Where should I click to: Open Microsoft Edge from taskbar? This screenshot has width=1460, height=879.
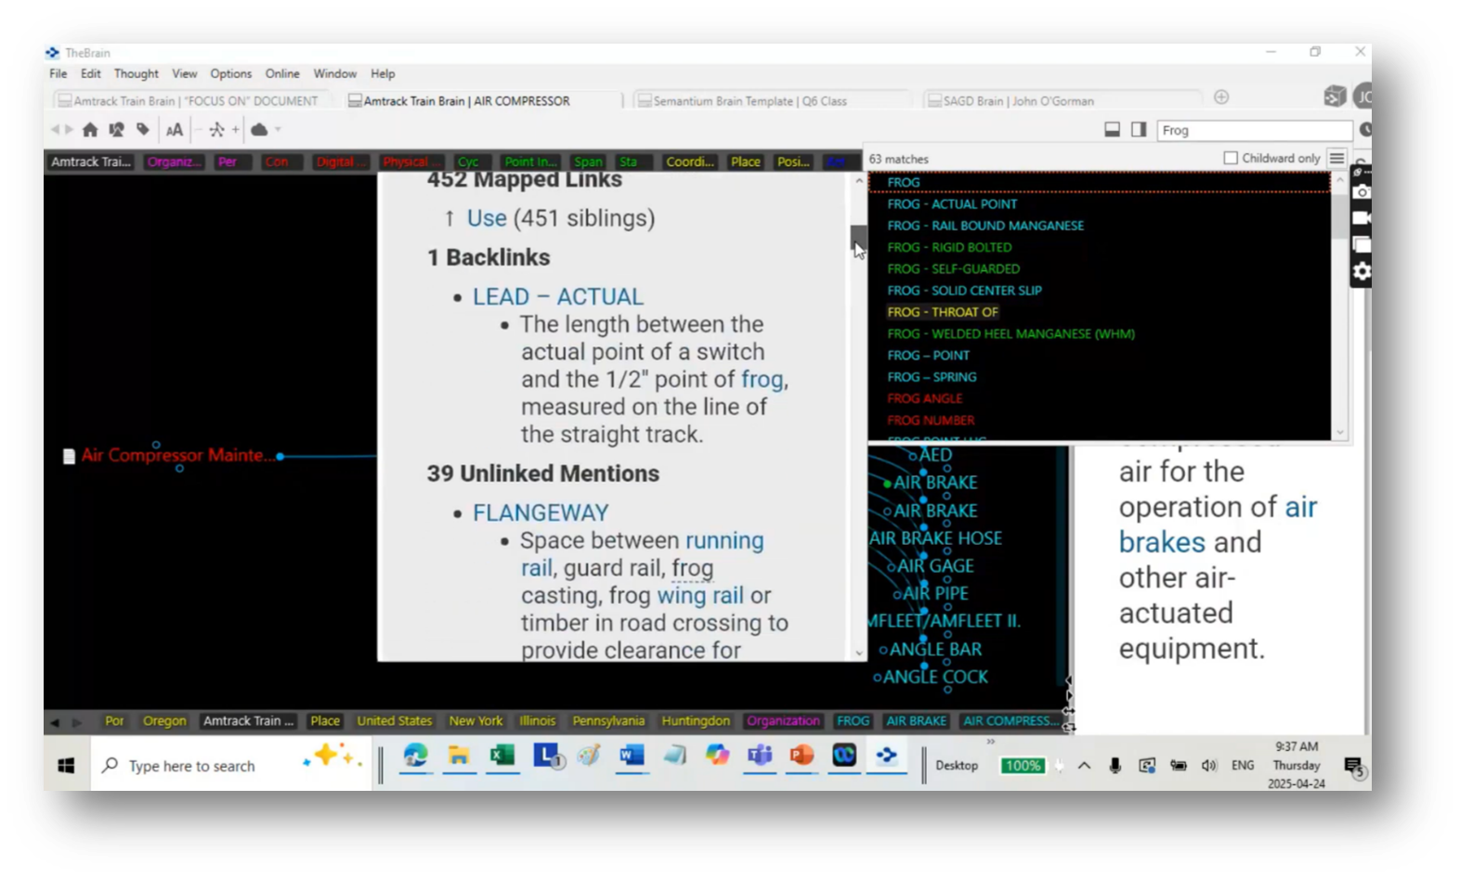click(415, 756)
